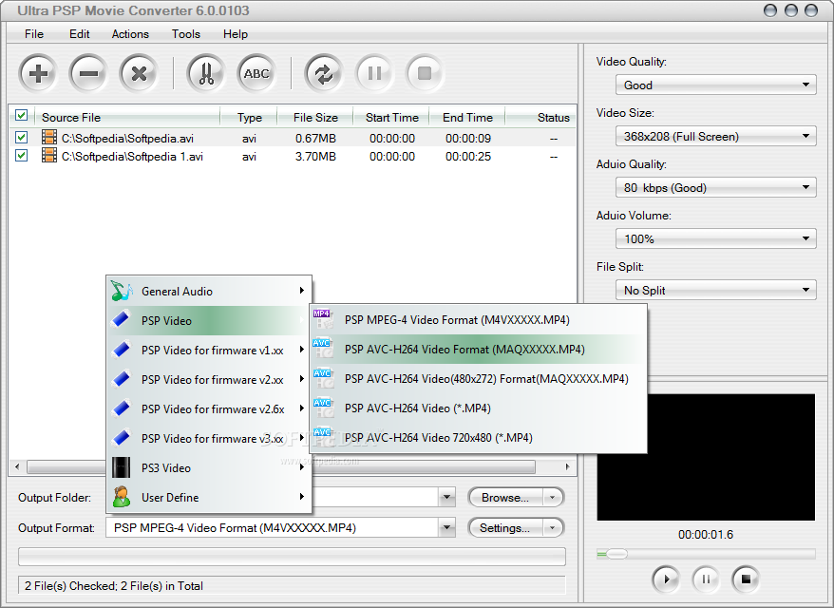Open the Tools menu
The image size is (834, 608).
point(185,34)
